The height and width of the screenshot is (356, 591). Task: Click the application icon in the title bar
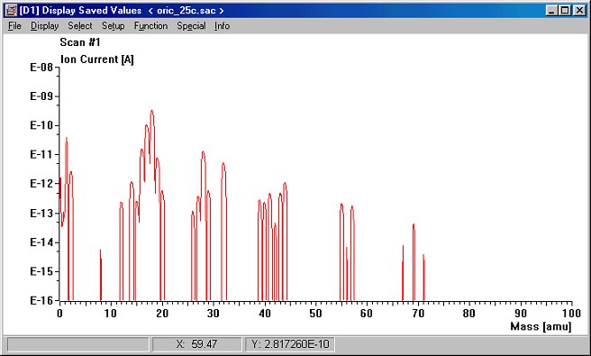[11, 10]
